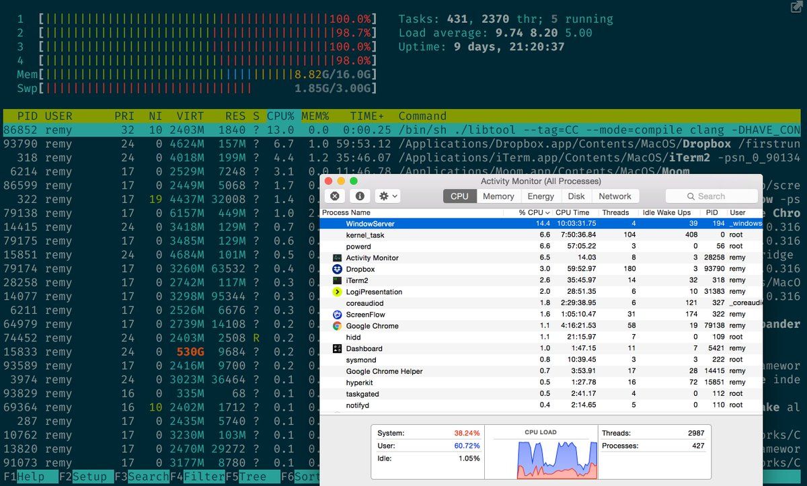Click the force quit process icon
Viewport: 807px width, 486px height.
pyautogui.click(x=335, y=196)
